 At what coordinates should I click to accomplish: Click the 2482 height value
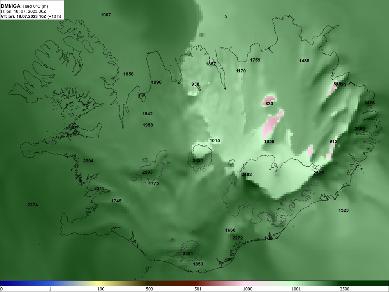(247, 174)
